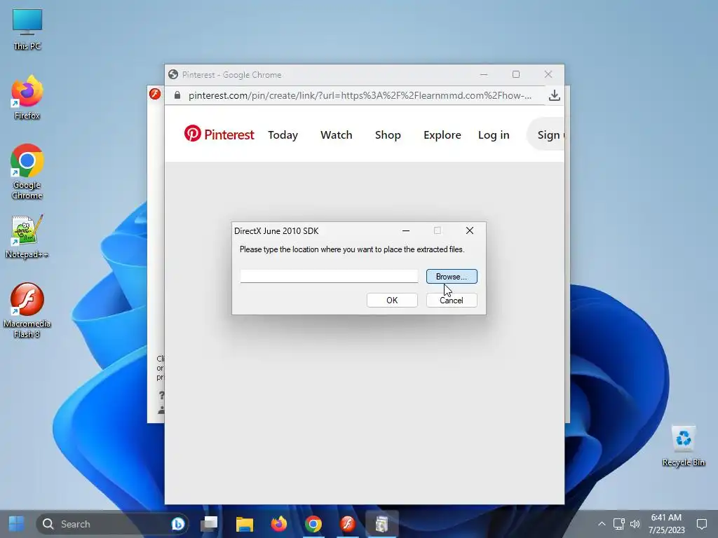Screen dimensions: 718x538
Task: Click the Sign up button on Pinterest
Action: pos(546,134)
